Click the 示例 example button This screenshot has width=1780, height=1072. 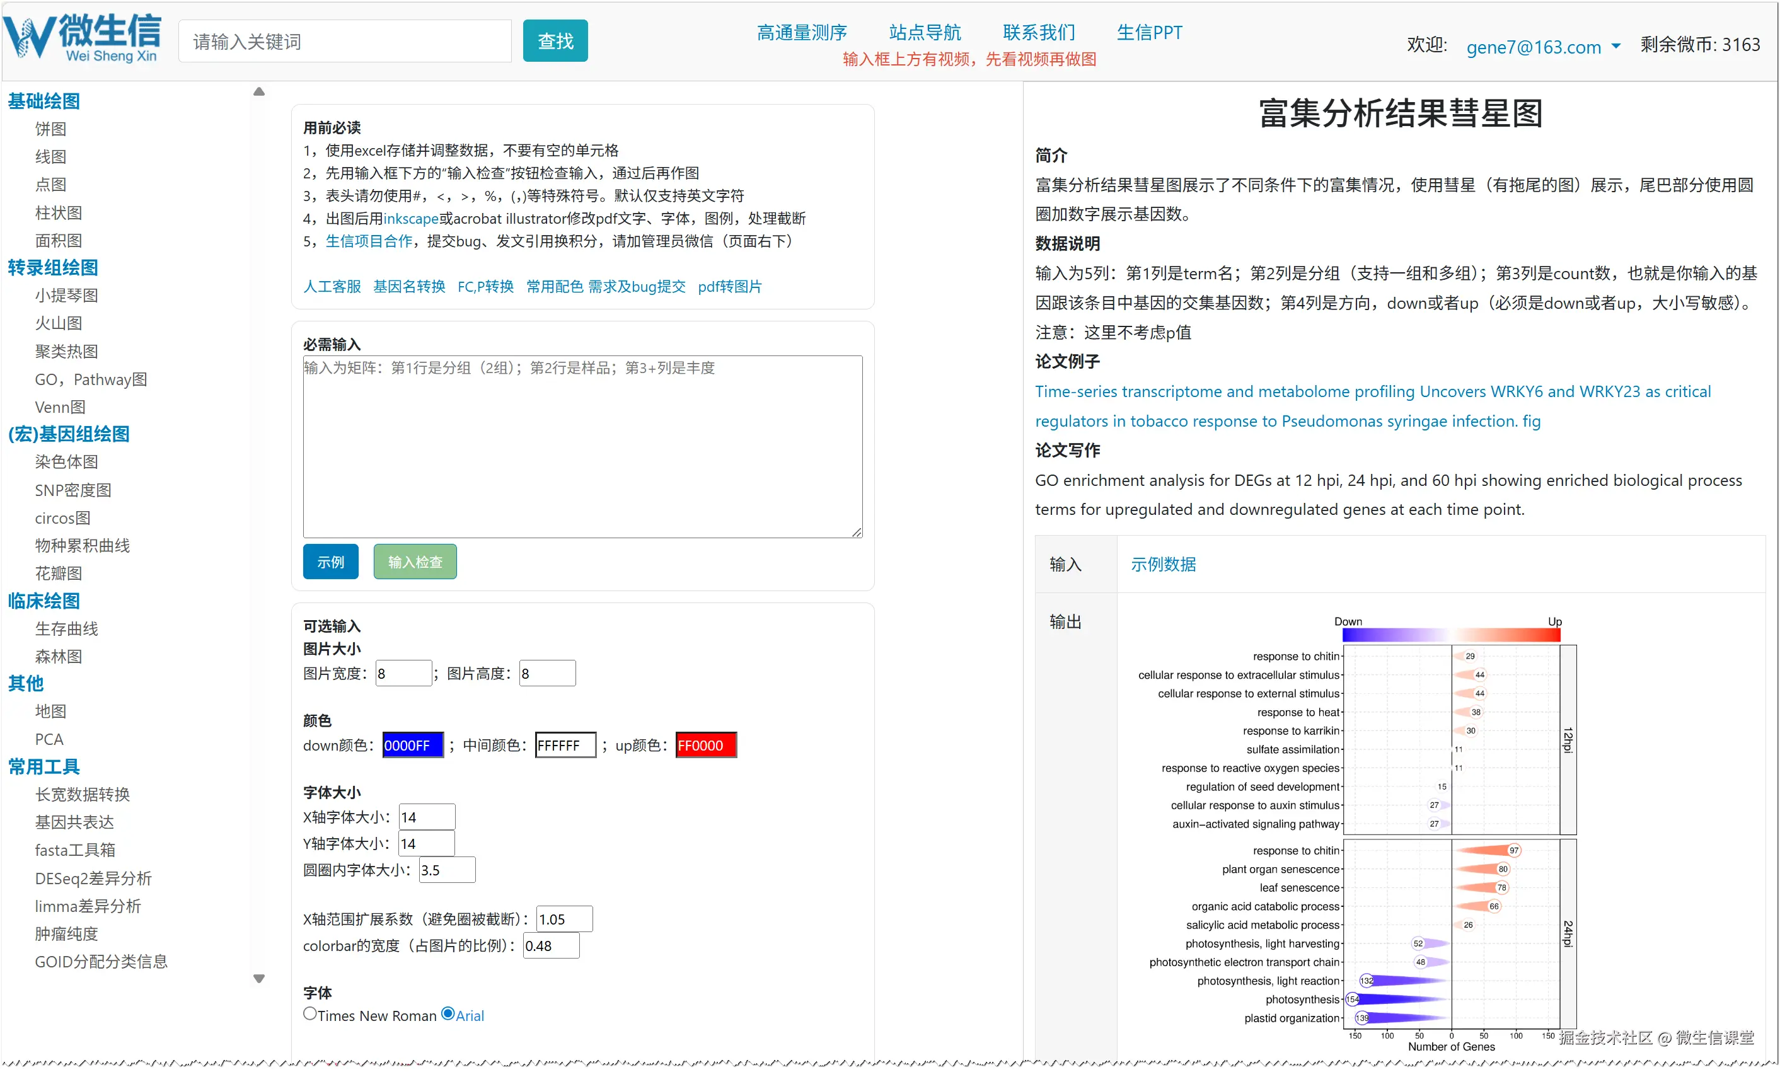pos(330,562)
